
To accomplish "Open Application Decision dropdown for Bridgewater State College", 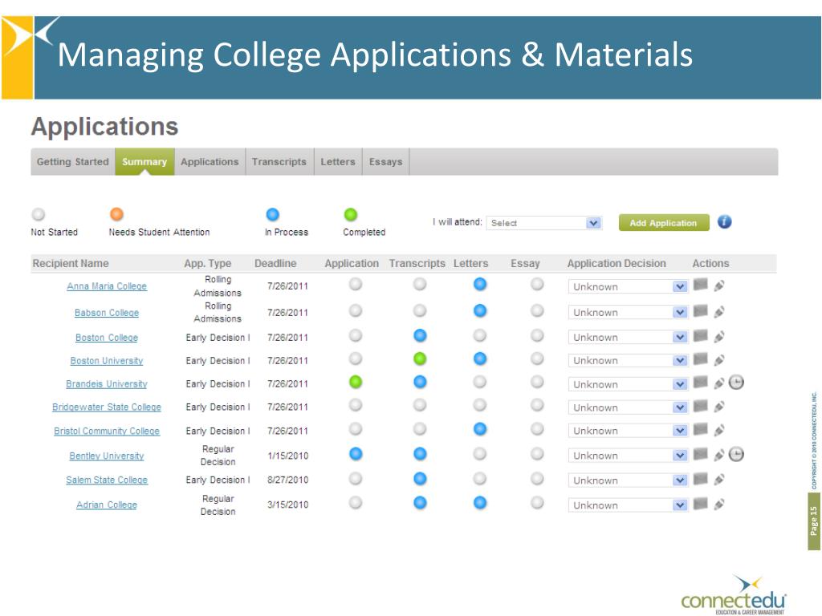I will (x=628, y=407).
